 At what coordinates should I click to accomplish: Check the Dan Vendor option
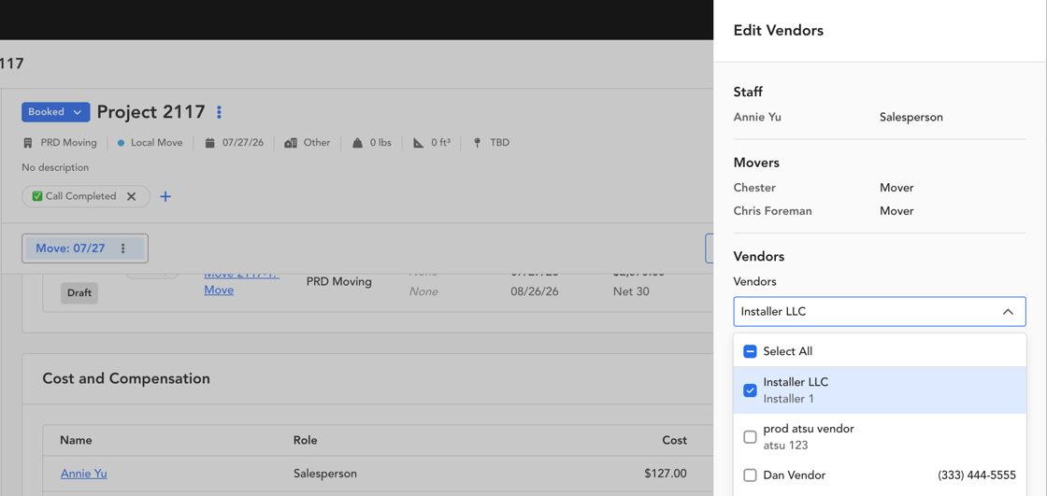[750, 475]
